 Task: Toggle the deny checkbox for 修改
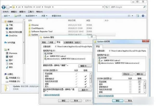[139, 84]
